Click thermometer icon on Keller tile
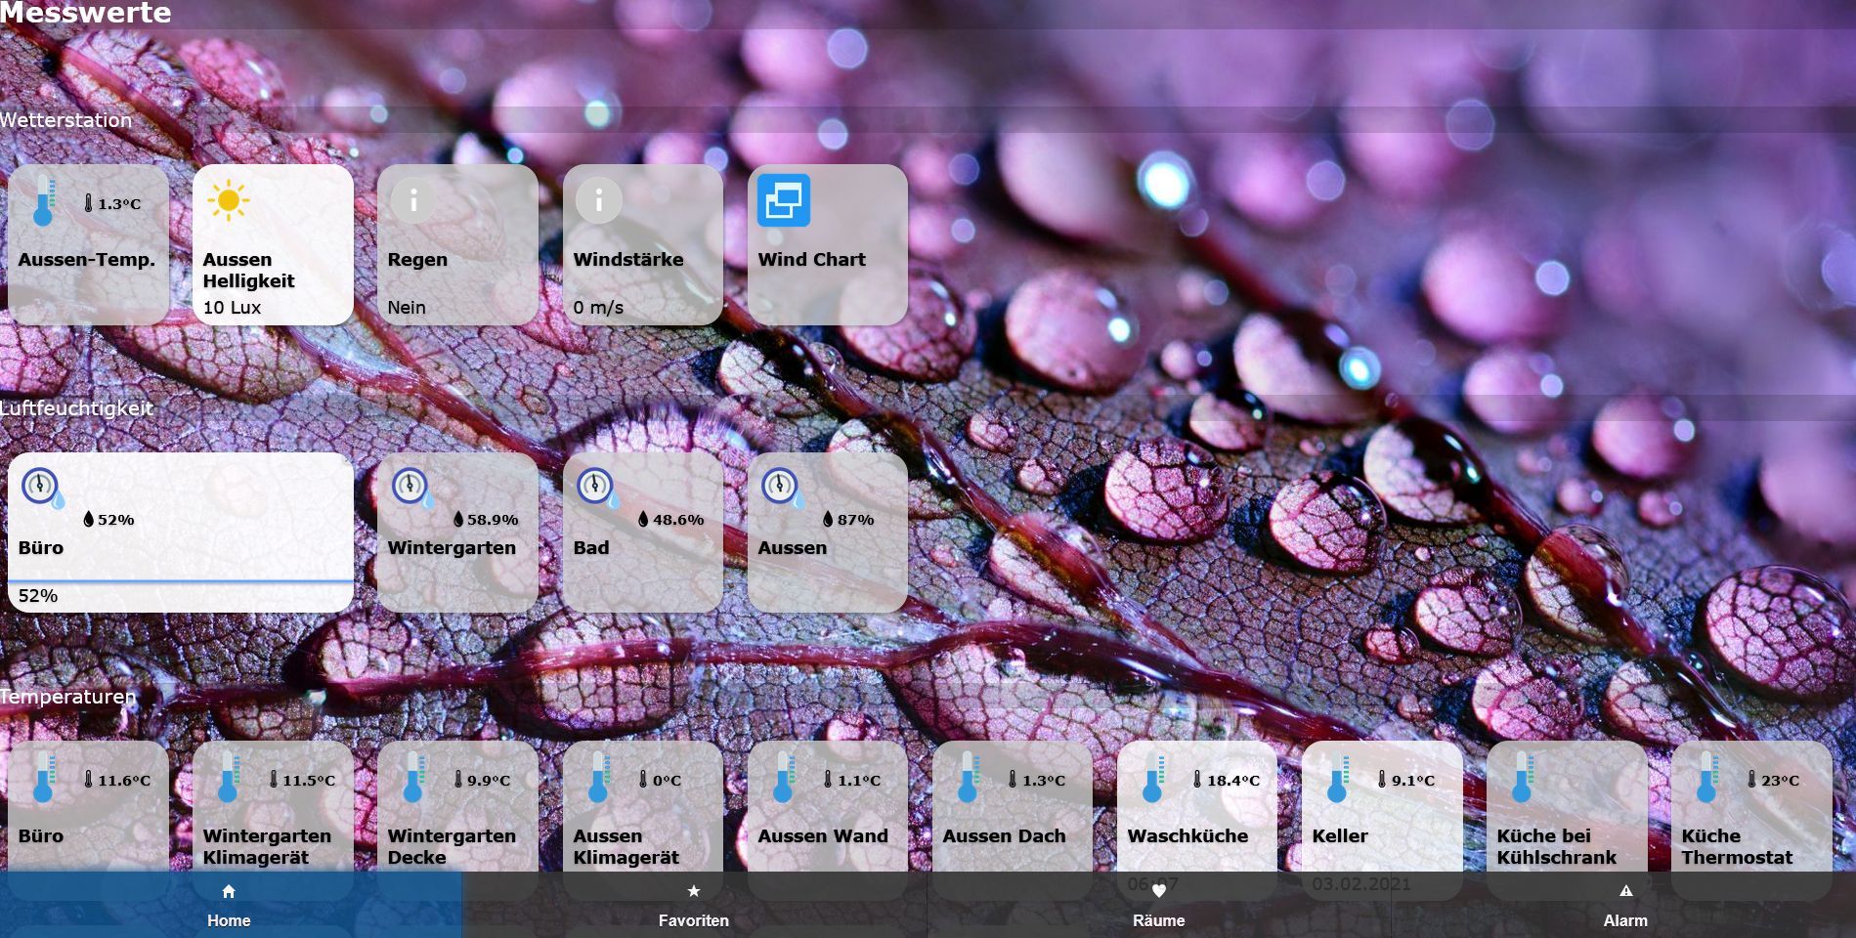 pos(1339,777)
